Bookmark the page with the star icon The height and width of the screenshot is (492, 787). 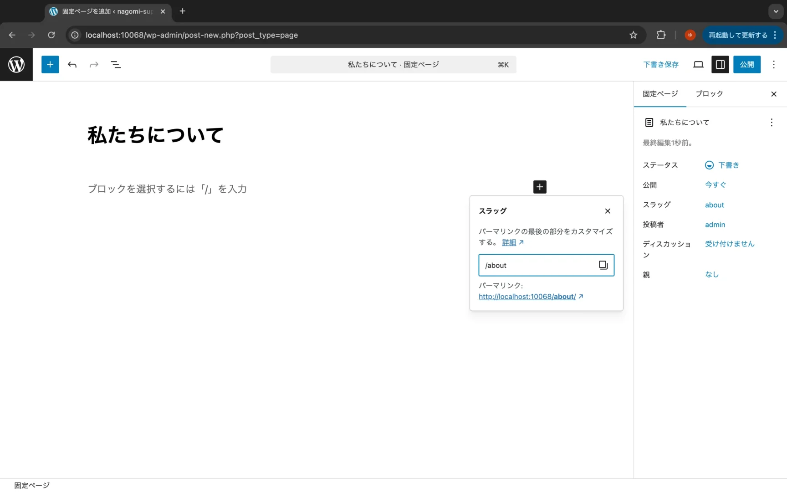633,35
